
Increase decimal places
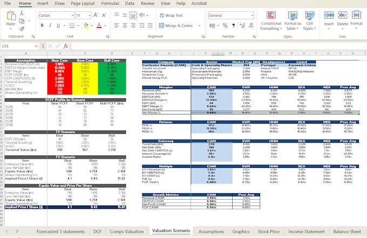[x=242, y=25]
